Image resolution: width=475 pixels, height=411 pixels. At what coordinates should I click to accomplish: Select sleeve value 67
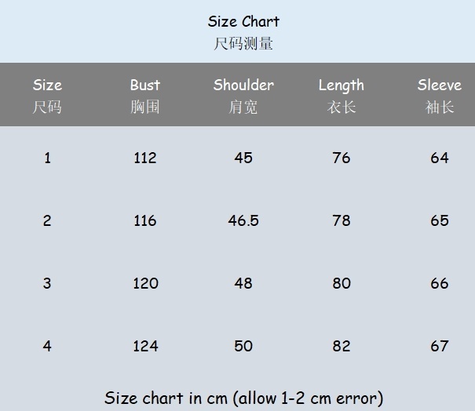(x=440, y=346)
